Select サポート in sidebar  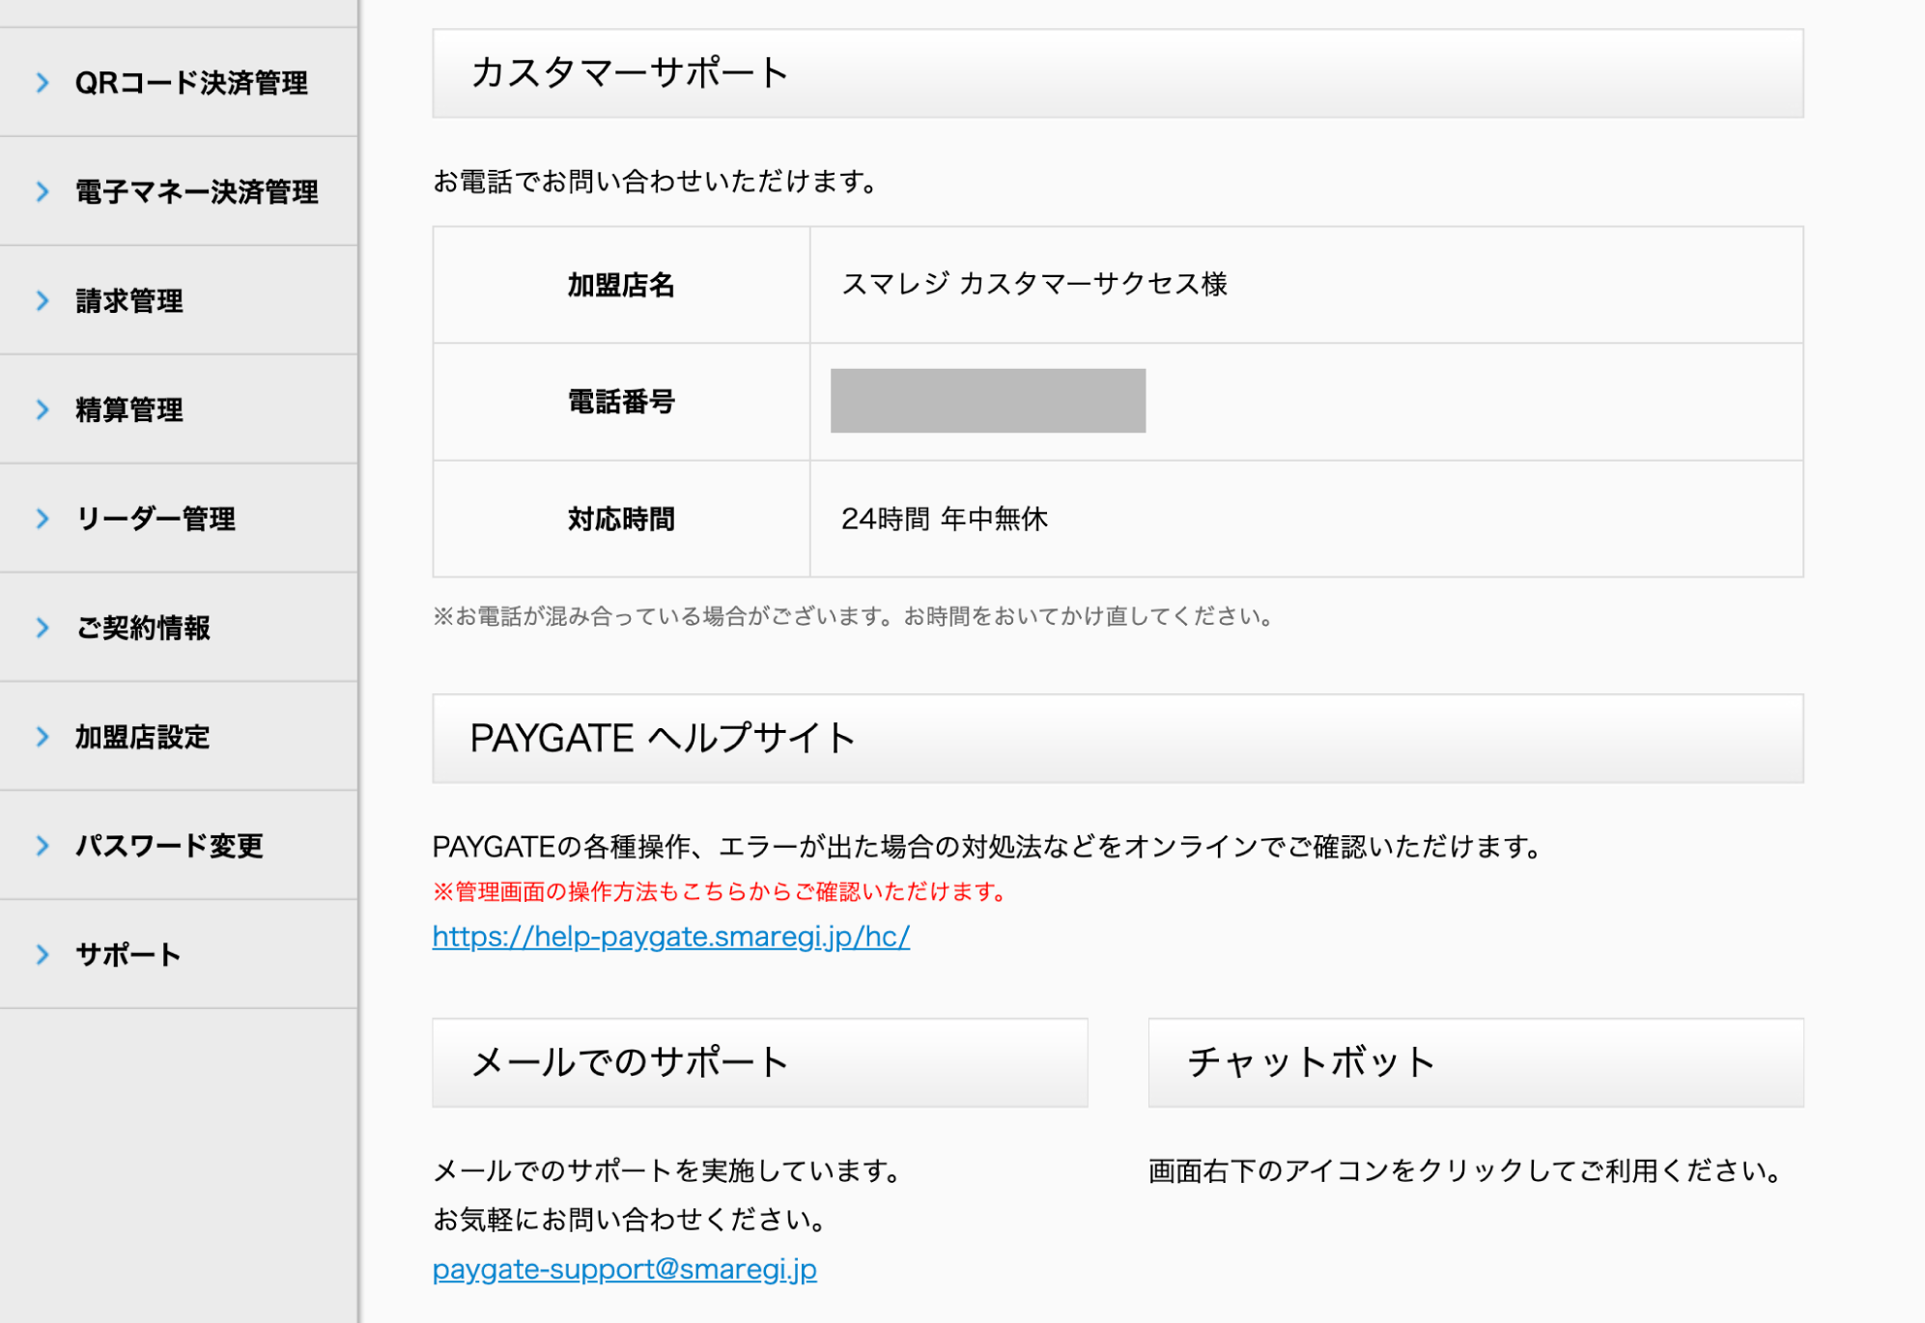(x=179, y=955)
